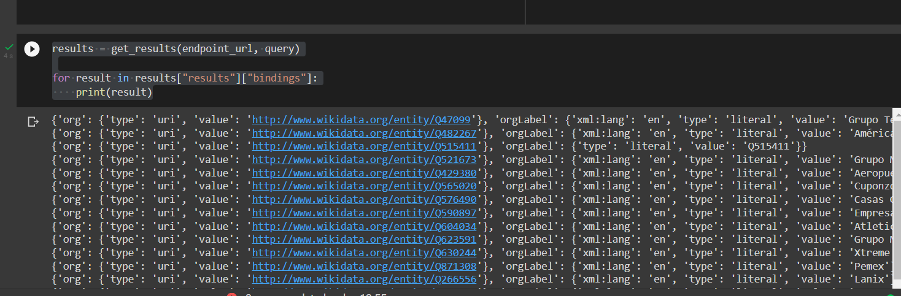Open the Wikidata entity Q482267 link
This screenshot has height=296, width=901.
click(x=364, y=133)
